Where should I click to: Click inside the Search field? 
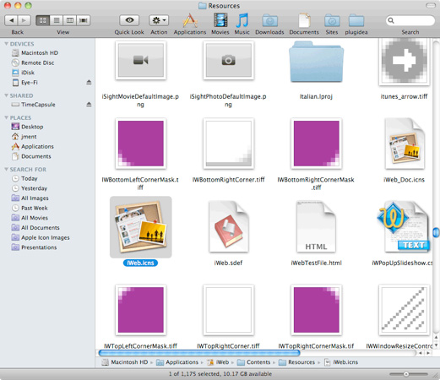(410, 20)
